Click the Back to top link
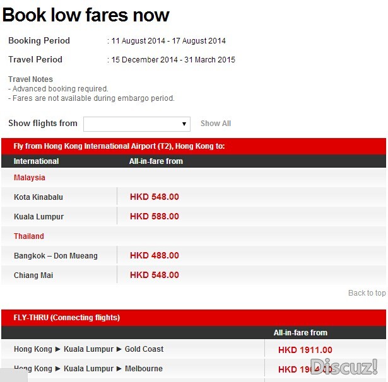 click(x=367, y=292)
